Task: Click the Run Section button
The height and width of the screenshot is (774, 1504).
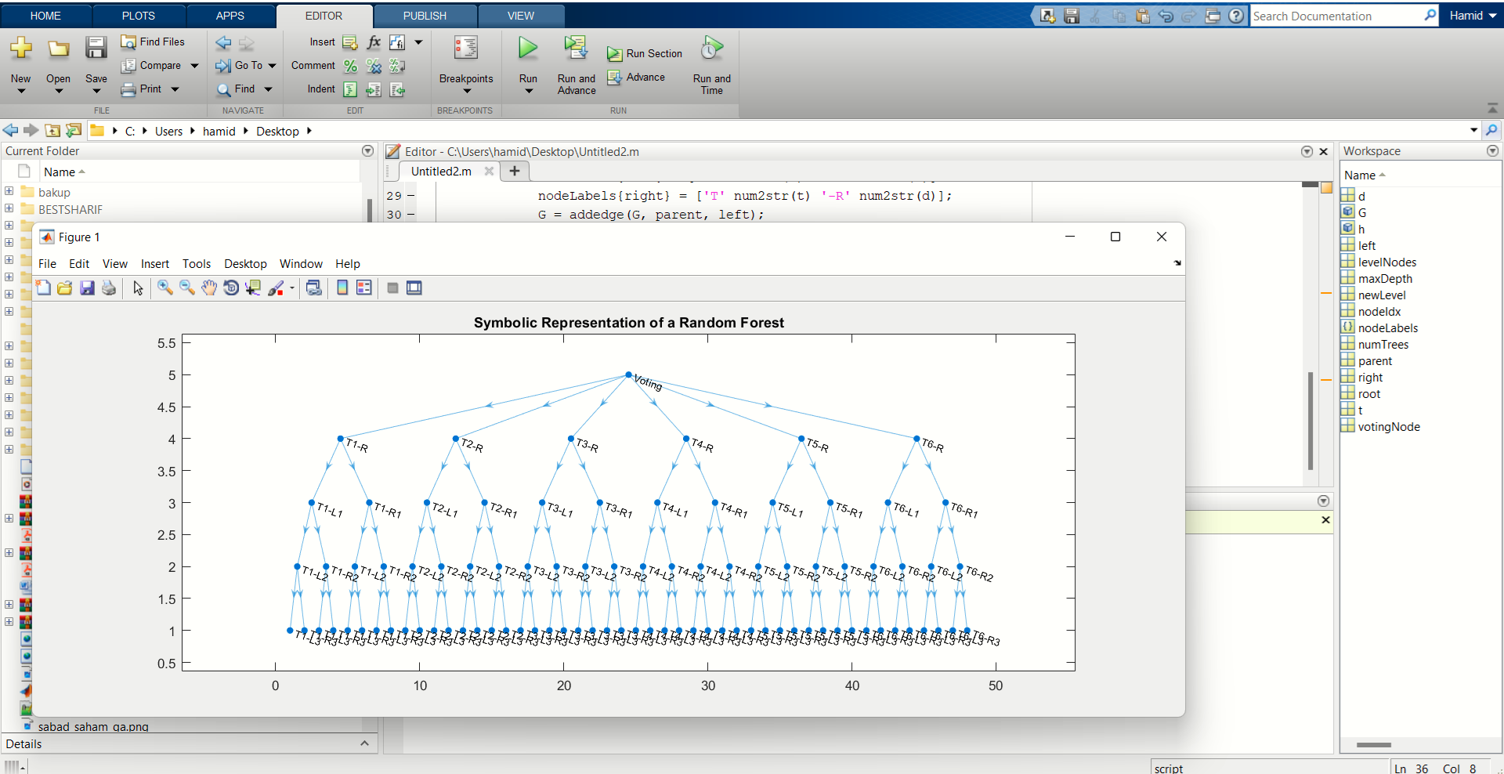Action: click(645, 53)
